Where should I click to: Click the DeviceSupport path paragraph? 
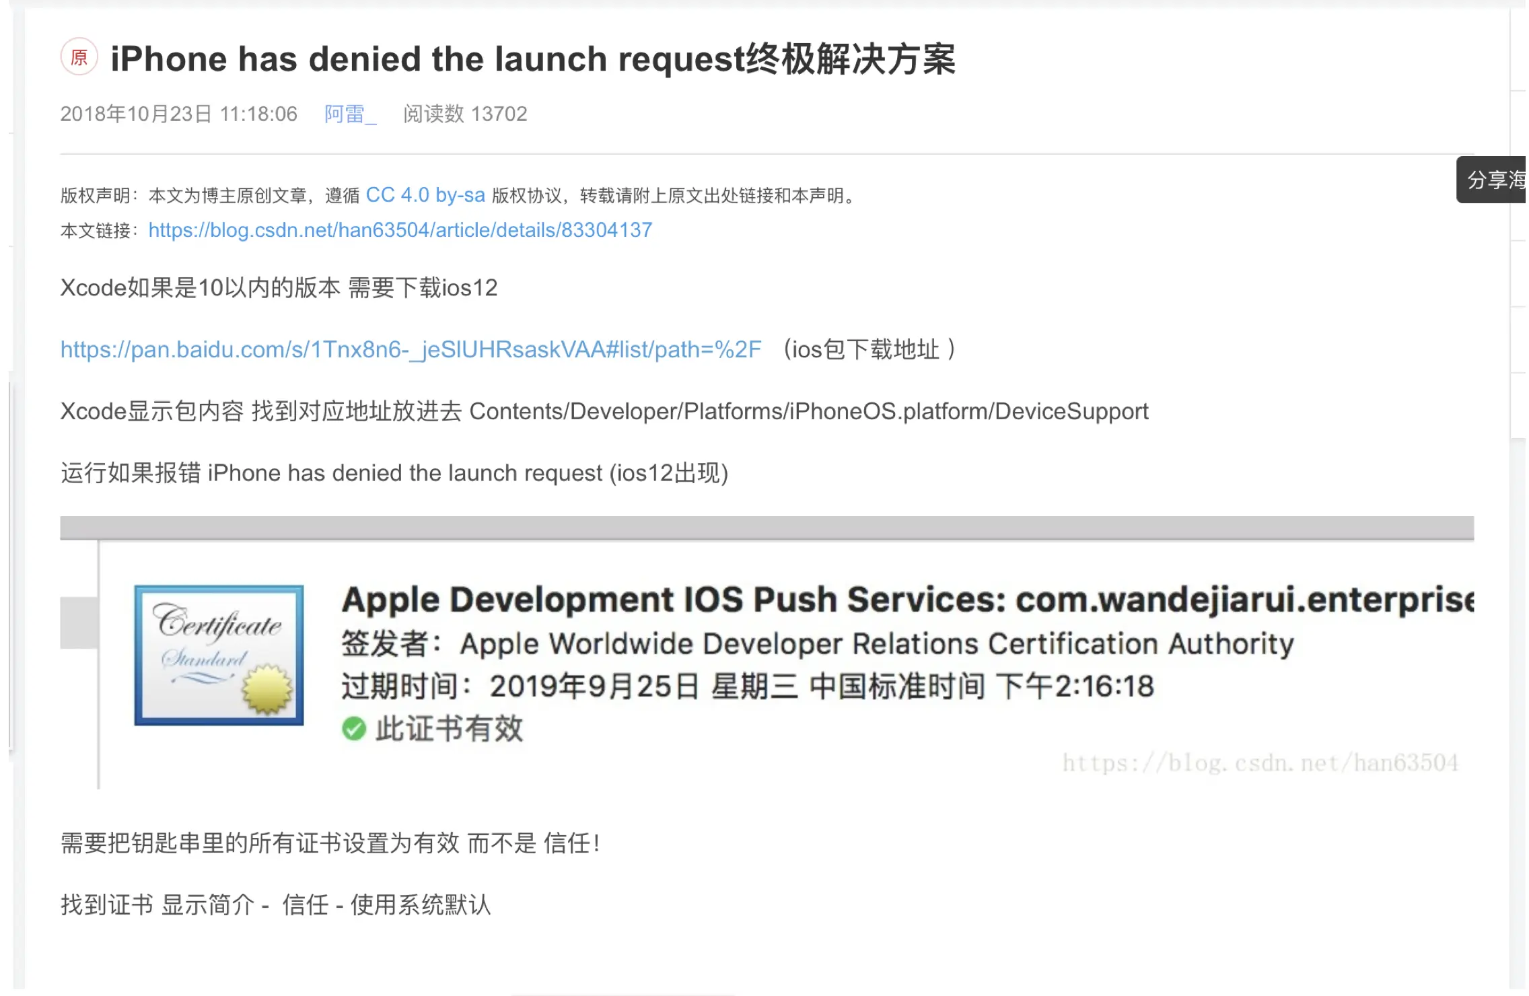coord(604,411)
